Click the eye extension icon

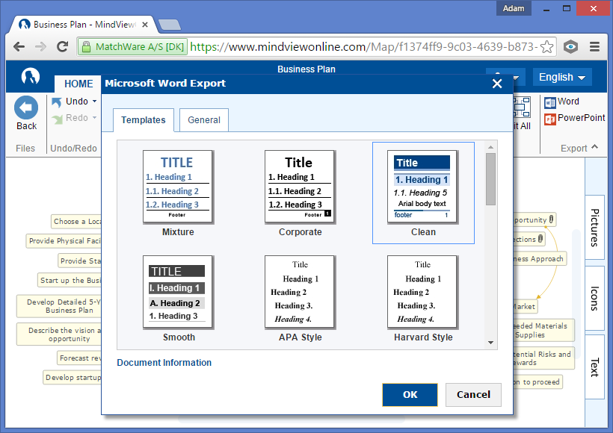571,47
